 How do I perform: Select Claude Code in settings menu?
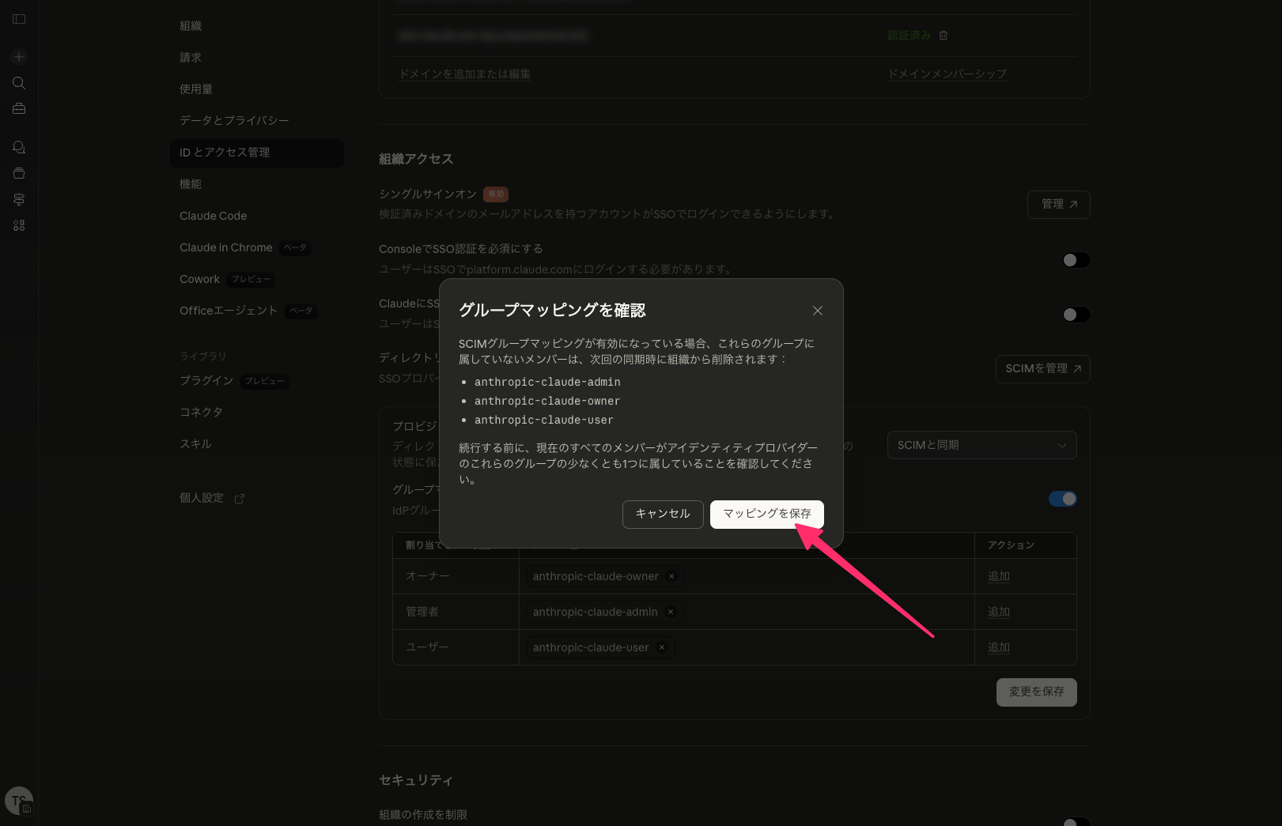pos(213,216)
